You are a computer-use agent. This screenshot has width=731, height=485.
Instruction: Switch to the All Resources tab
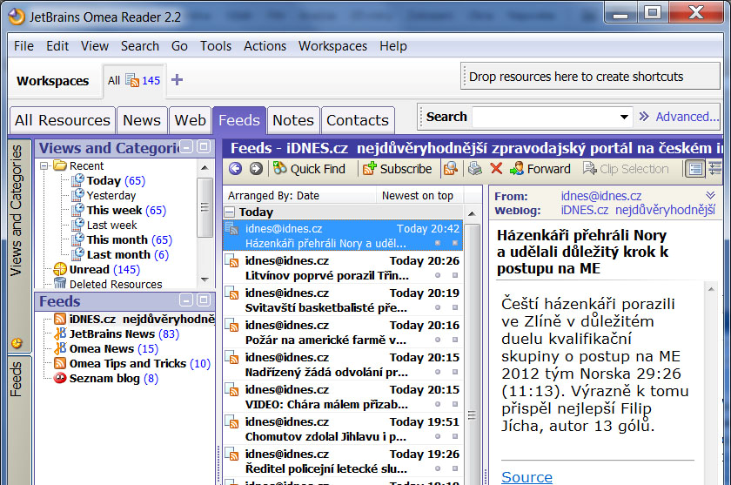[63, 120]
